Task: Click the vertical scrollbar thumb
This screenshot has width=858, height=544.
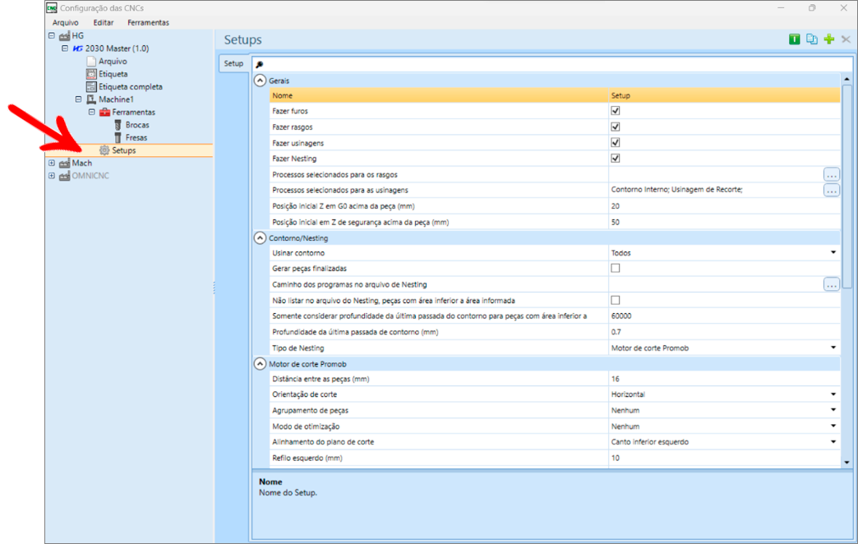Action: pos(847,186)
